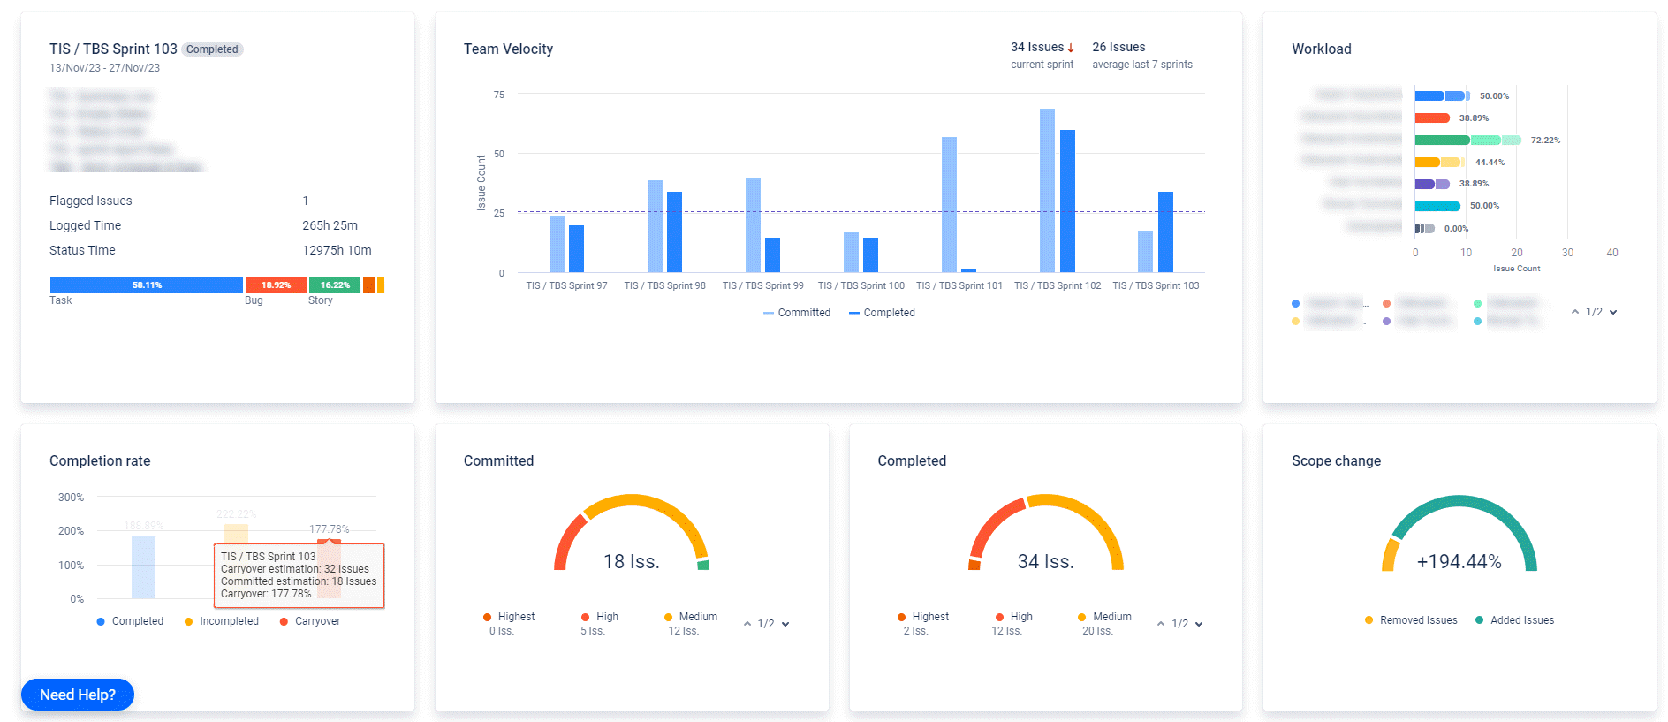
Task: Go to next page of Workload legend
Action: pos(1613,312)
